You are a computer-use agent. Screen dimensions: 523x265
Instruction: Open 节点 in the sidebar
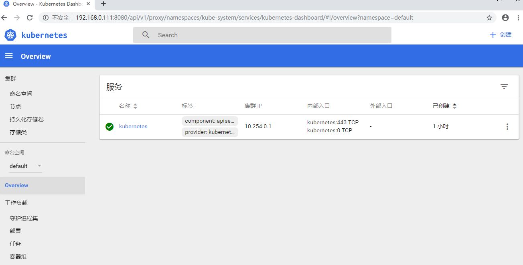(x=15, y=107)
